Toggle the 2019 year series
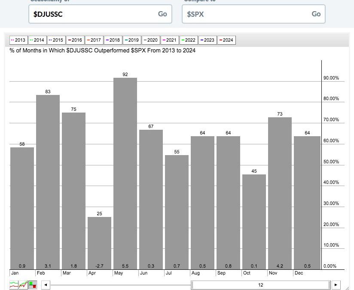This screenshot has height=290, width=354. 132,40
